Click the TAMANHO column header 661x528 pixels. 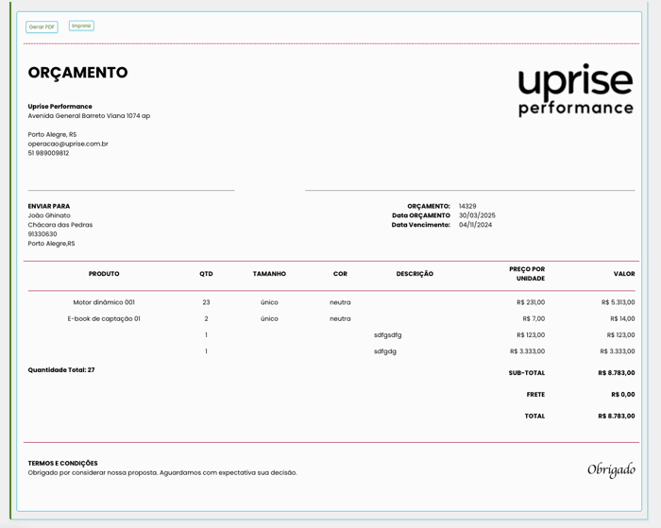269,274
